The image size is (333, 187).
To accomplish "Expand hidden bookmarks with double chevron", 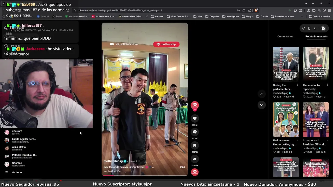I will point(302,16).
